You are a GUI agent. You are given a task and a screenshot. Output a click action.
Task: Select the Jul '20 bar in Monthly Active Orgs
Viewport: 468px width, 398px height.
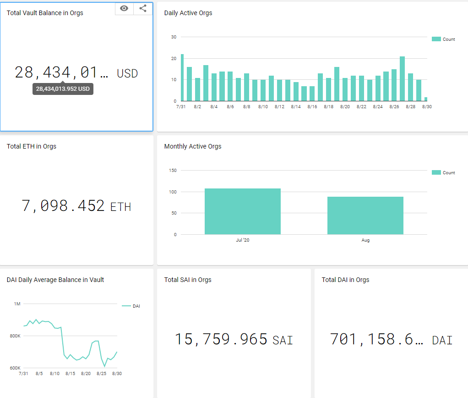click(x=242, y=211)
